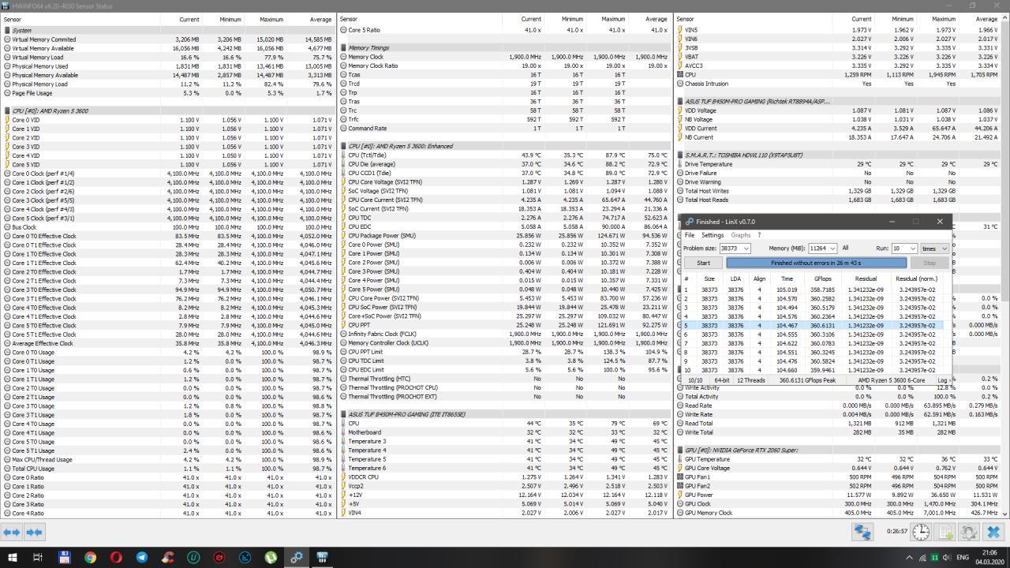Select the 'CPU Die (average)' sensor row
The width and height of the screenshot is (1010, 568).
pyautogui.click(x=505, y=164)
